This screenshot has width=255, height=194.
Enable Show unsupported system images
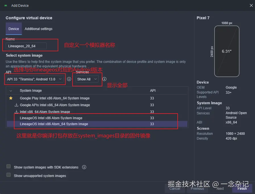coord(9,175)
